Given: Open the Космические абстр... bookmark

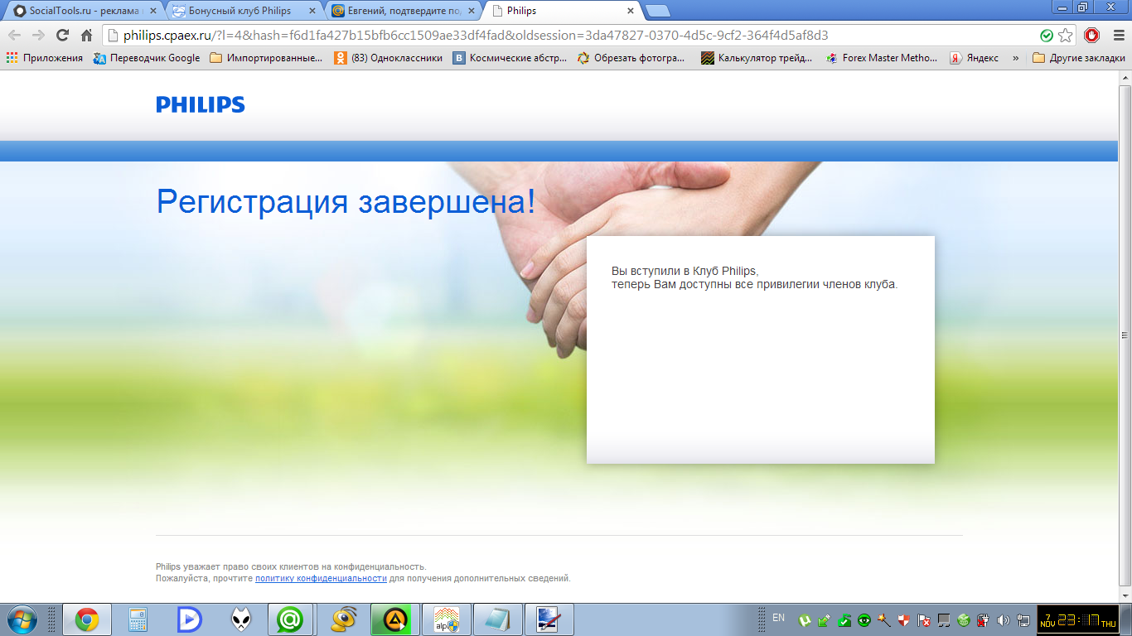Looking at the screenshot, I should (510, 58).
